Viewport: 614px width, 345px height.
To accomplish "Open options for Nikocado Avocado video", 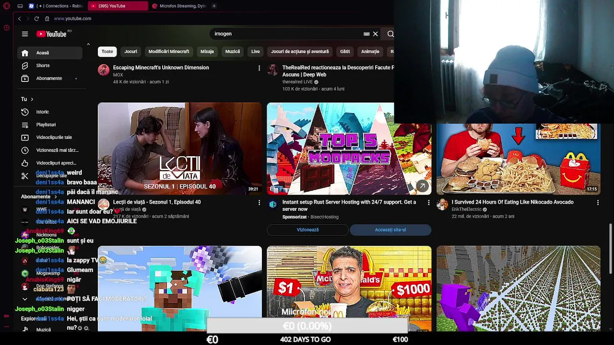I will [x=598, y=203].
